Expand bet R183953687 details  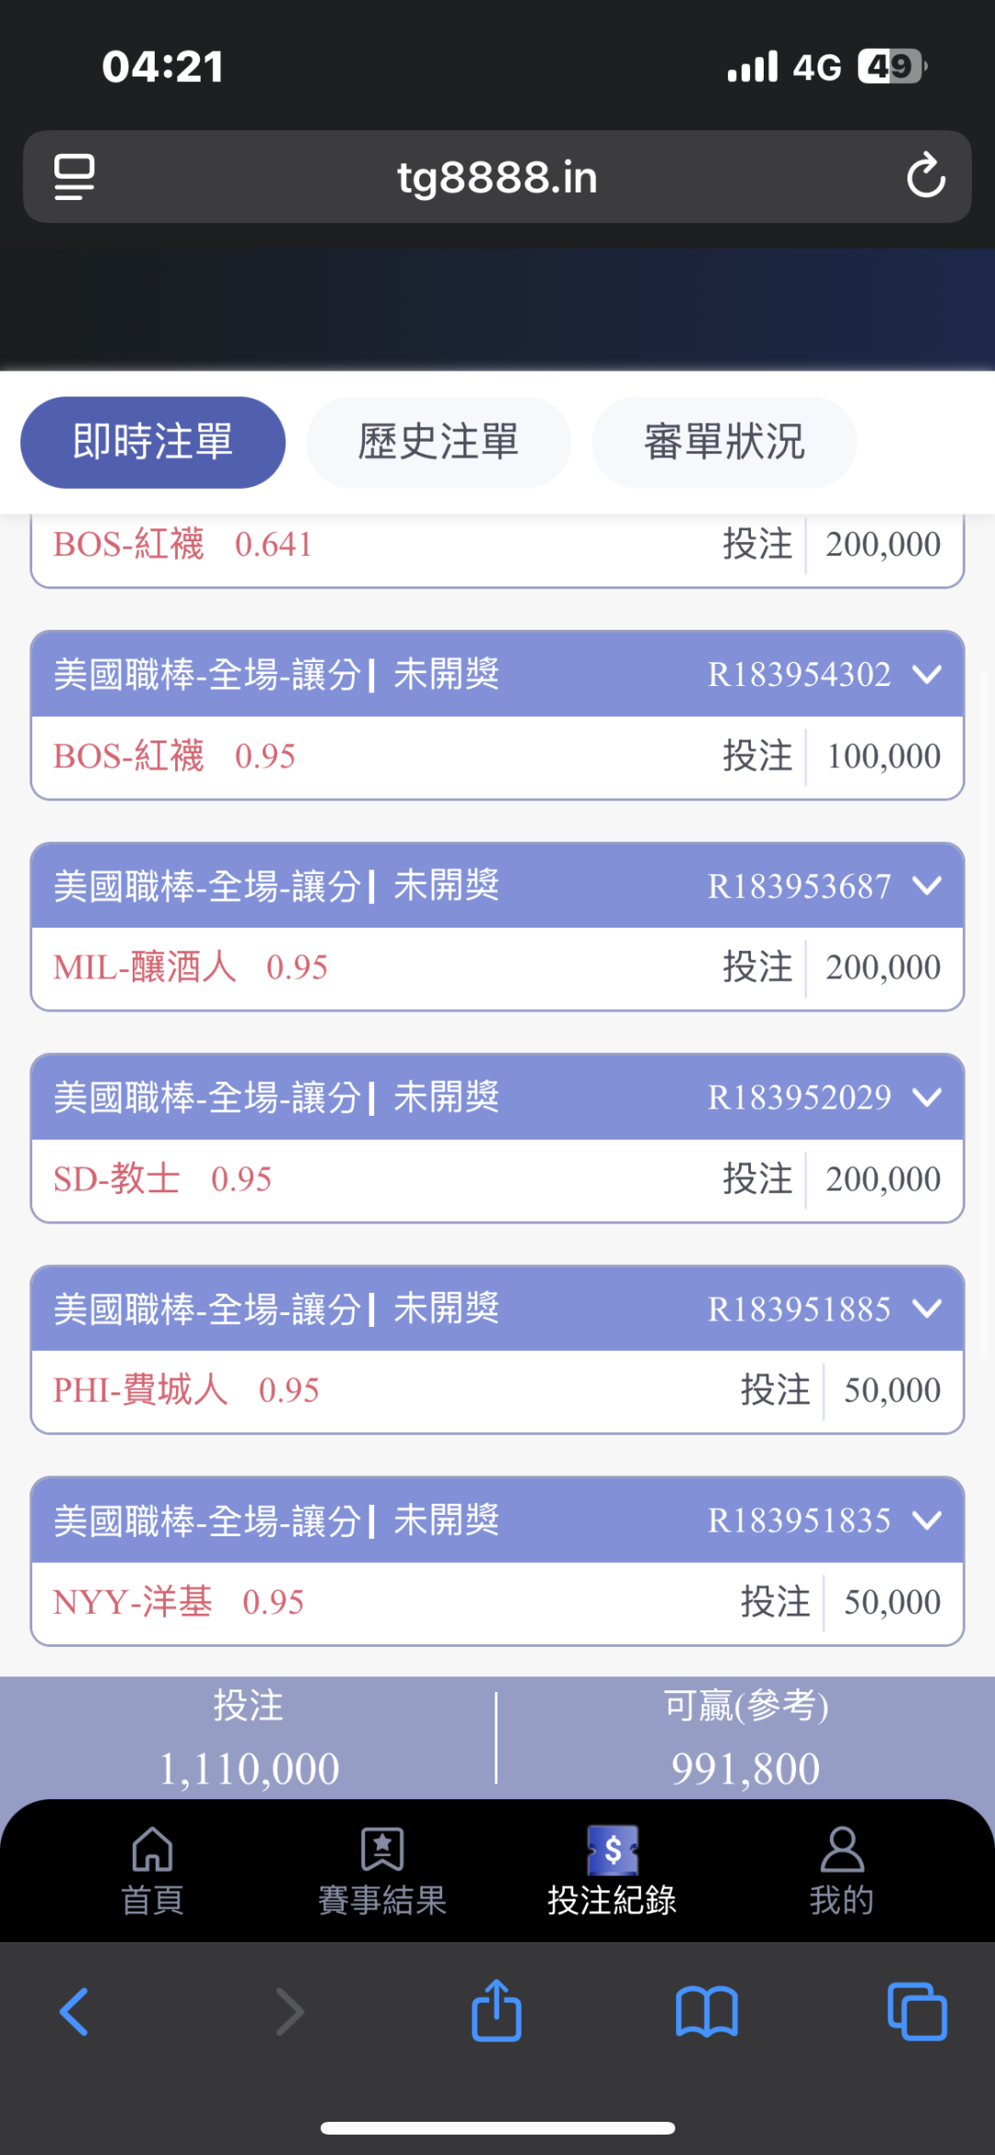coord(927,886)
